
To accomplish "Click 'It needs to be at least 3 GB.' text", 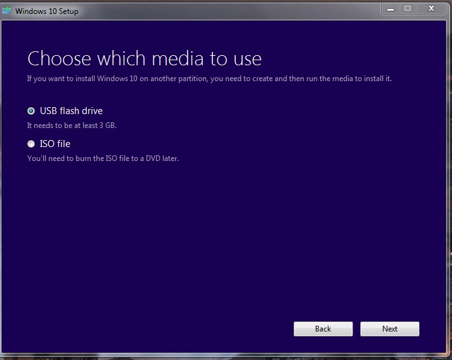I will tap(72, 125).
